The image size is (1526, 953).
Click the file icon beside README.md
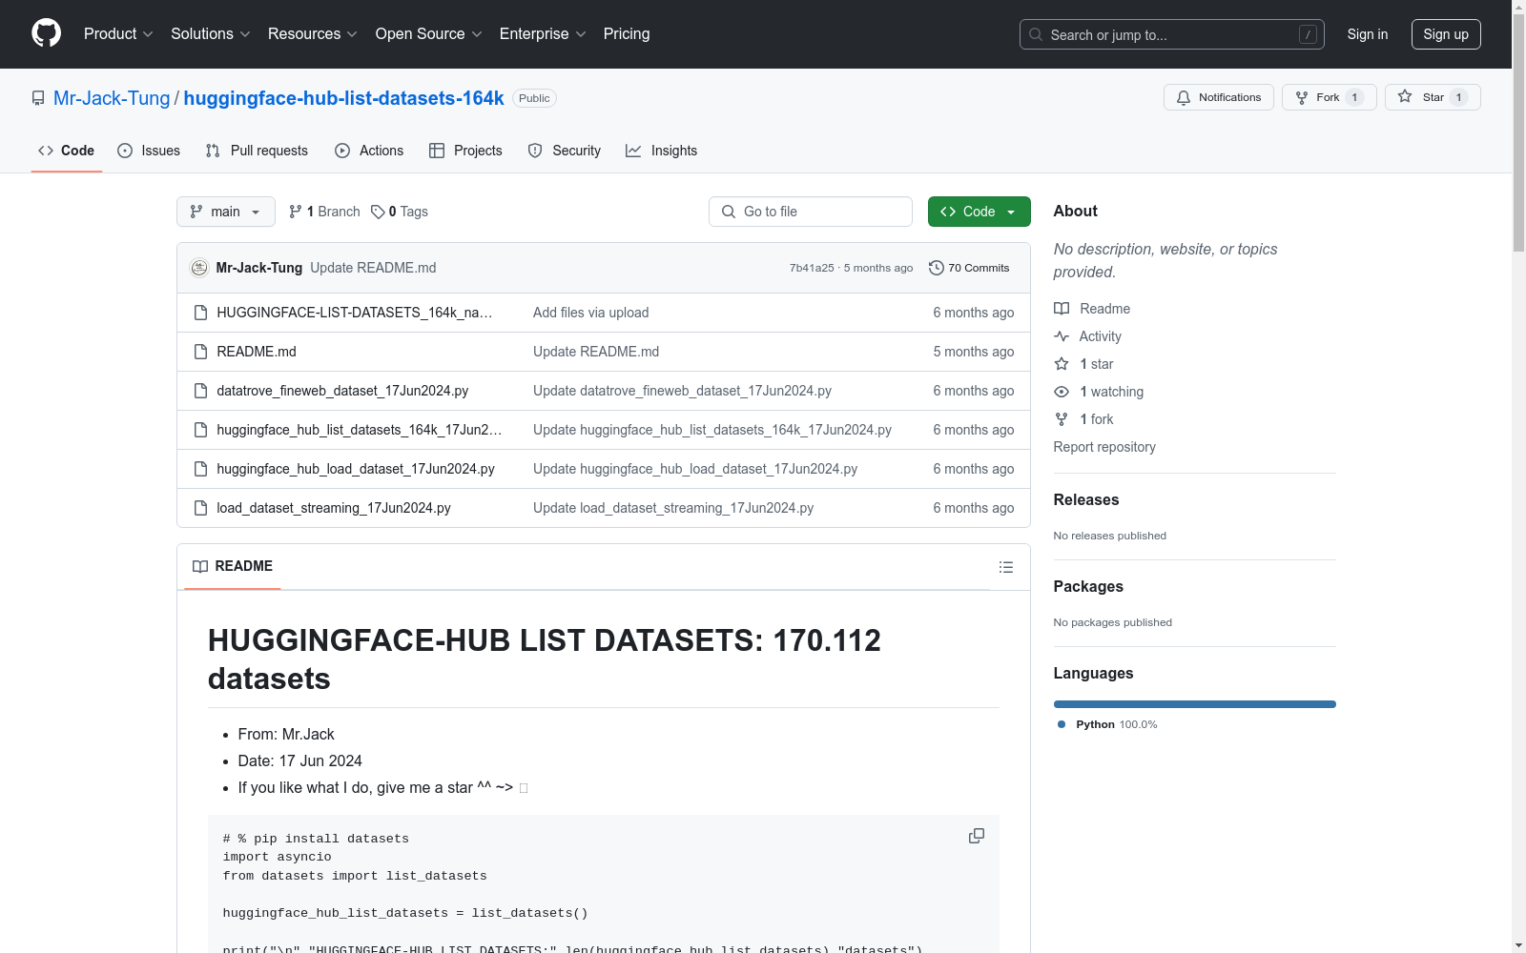pos(200,352)
